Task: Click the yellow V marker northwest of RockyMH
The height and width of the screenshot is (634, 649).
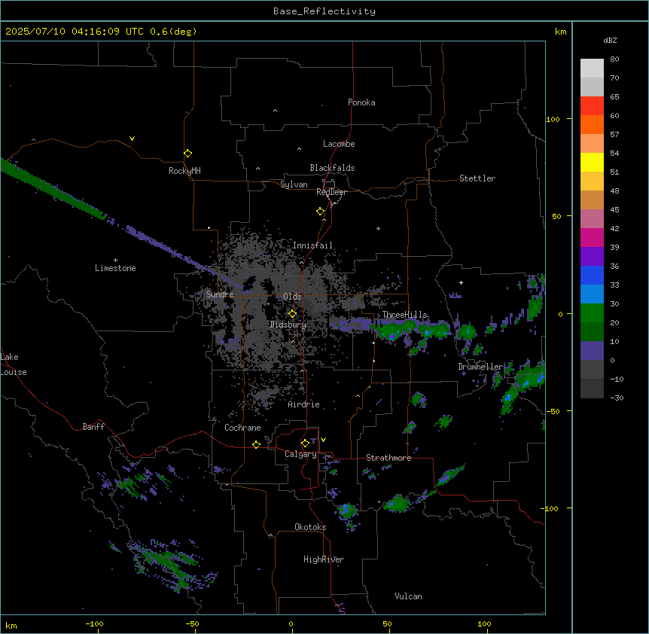Action: 132,139
